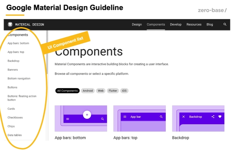
Task: Click hamburger menu icon in App bars: bottom card
Action: 68,119
